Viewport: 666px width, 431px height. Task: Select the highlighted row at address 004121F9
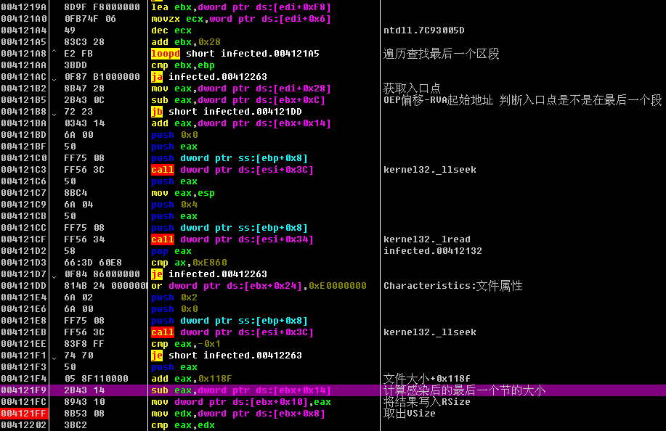[x=218, y=390]
